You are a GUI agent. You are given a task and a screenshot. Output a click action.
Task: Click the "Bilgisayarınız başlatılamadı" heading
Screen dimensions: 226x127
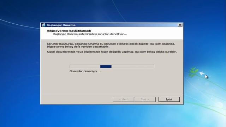click(x=69, y=31)
